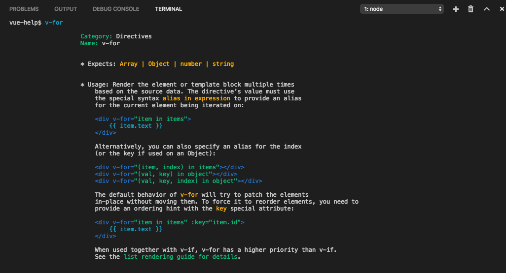The height and width of the screenshot is (273, 506).
Task: Open the '1: node' terminal selector dropdown
Action: point(401,9)
